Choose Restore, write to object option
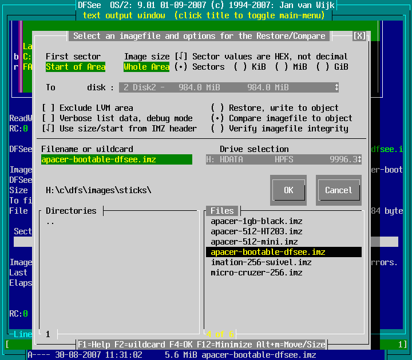Screen dimensions: 412x360 (x=217, y=108)
